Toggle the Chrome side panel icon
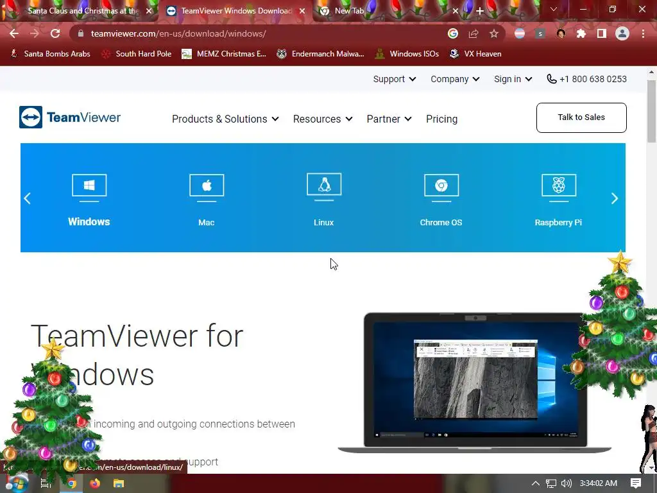This screenshot has width=657, height=493. 602,33
